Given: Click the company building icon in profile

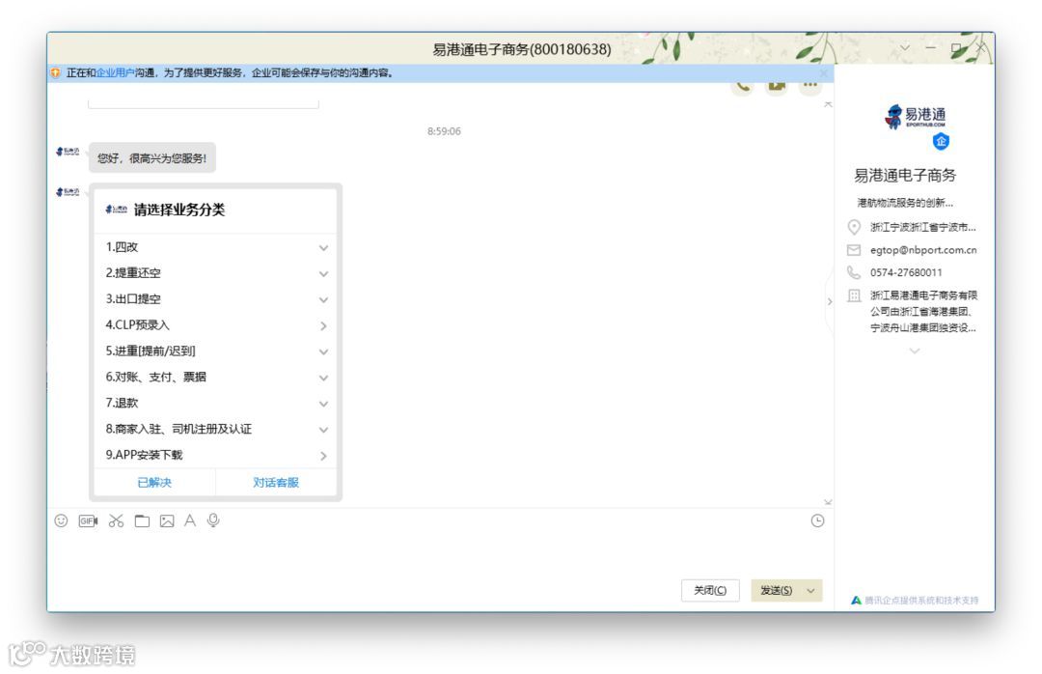Looking at the screenshot, I should pos(854,295).
